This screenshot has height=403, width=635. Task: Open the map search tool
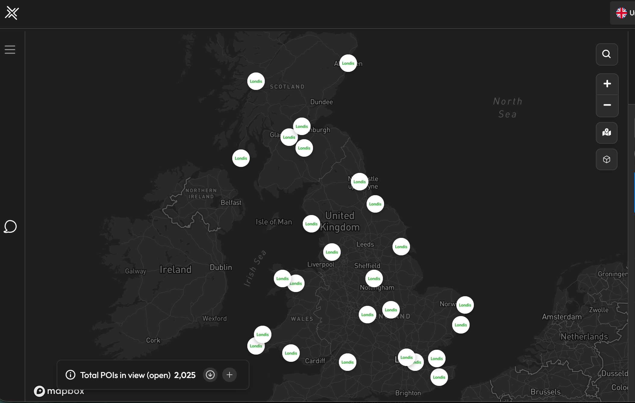(607, 54)
